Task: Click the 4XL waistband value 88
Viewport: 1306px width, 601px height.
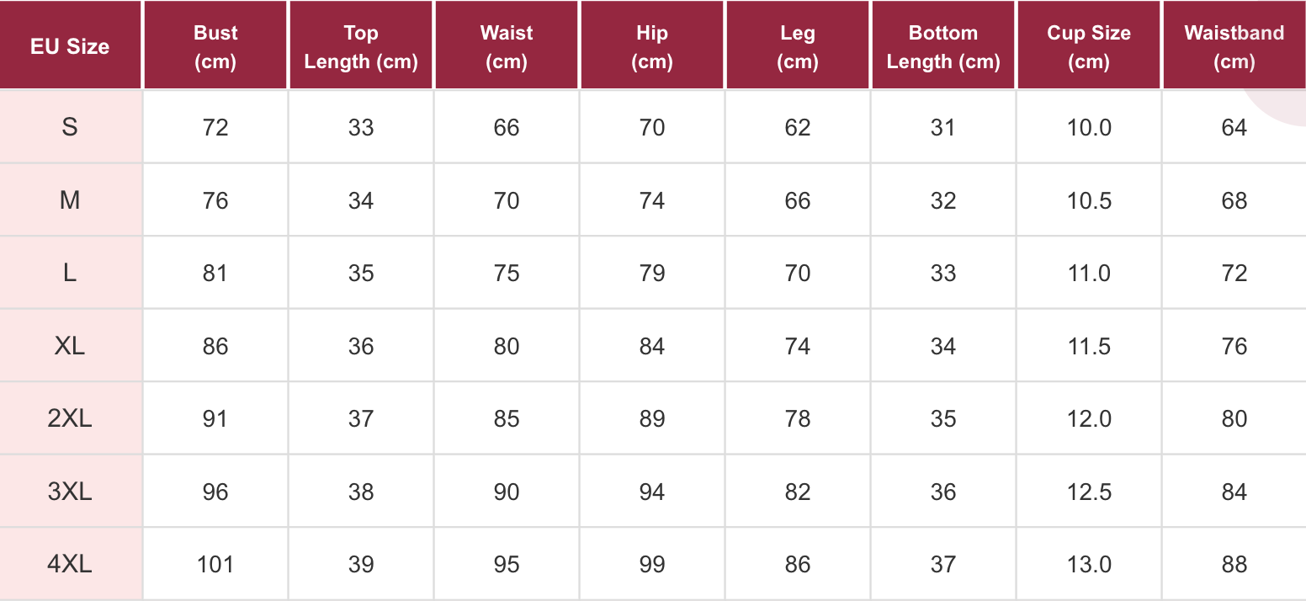Action: coord(1234,564)
